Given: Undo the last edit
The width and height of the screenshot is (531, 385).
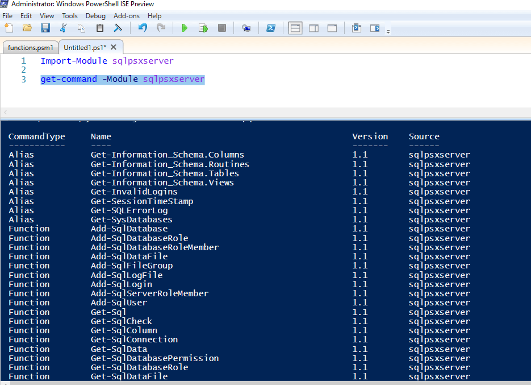Looking at the screenshot, I should 143,28.
